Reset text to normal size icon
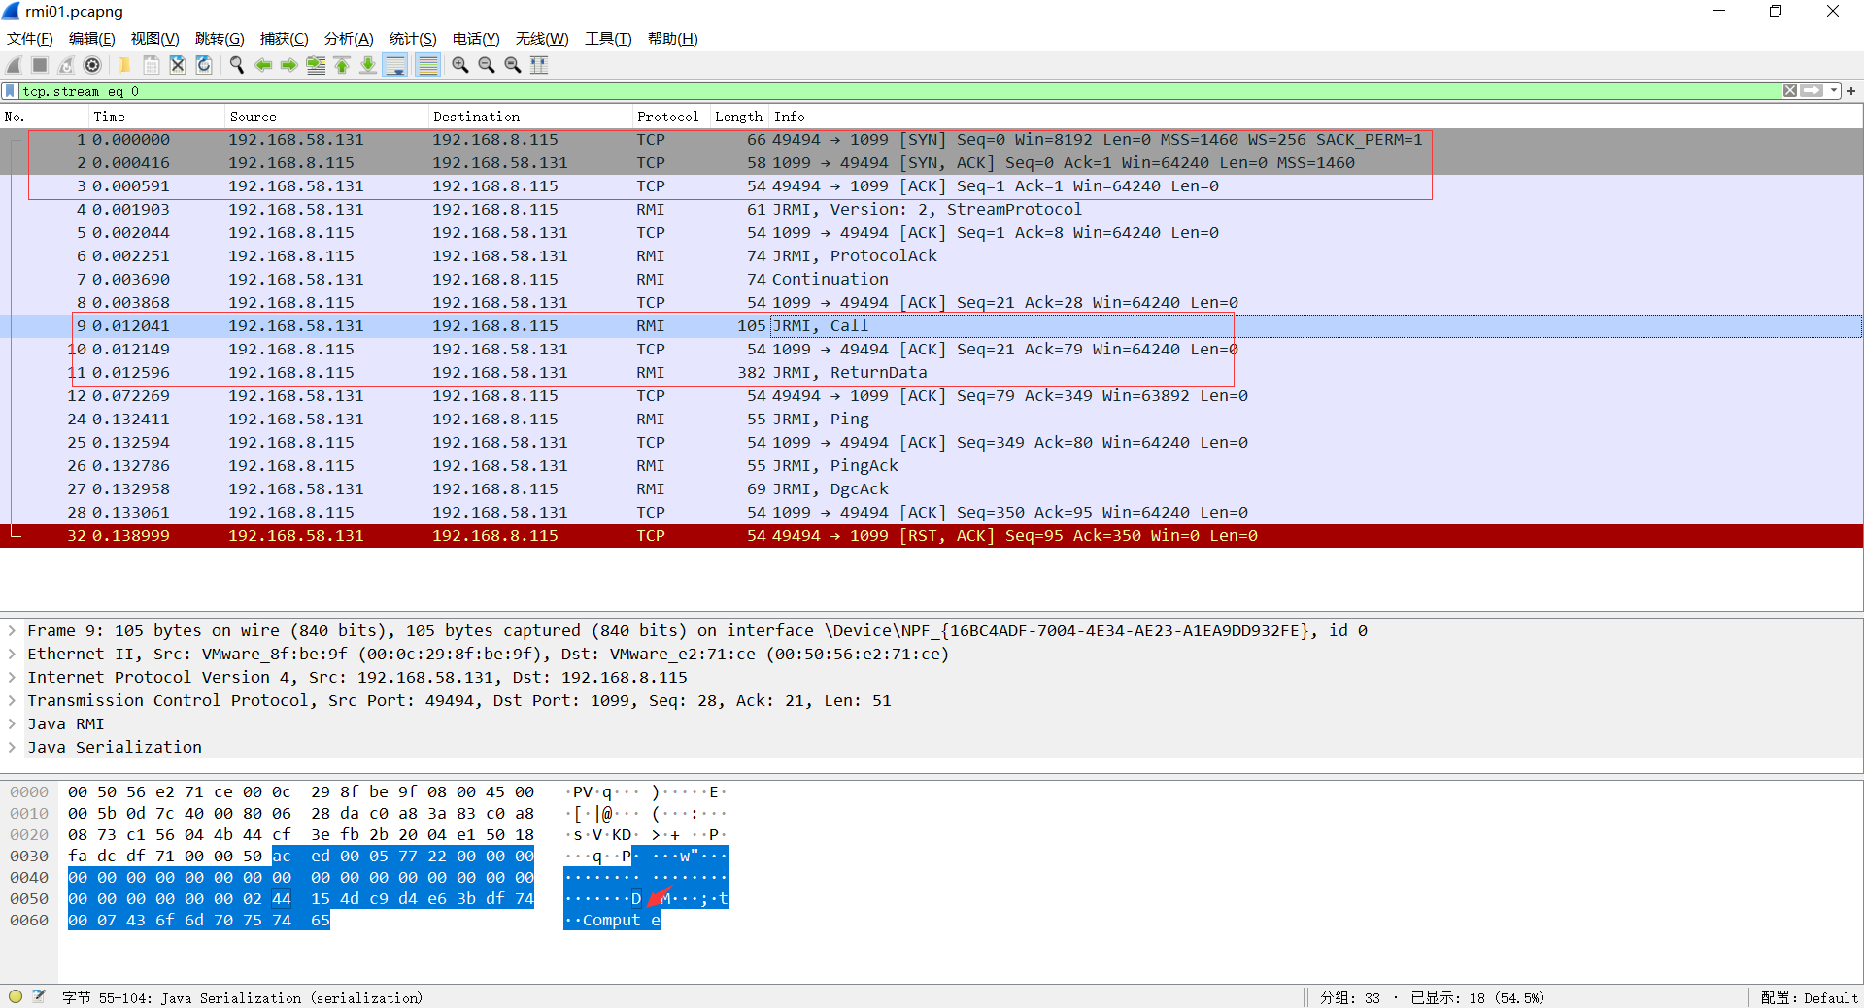Viewport: 1864px width, 1008px height. tap(513, 65)
